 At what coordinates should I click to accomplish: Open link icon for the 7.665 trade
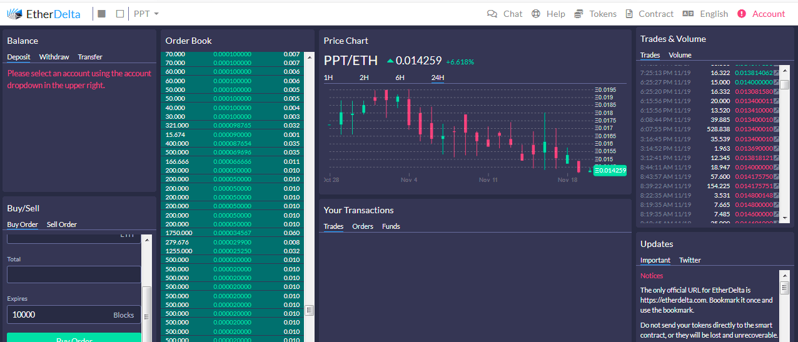point(776,204)
